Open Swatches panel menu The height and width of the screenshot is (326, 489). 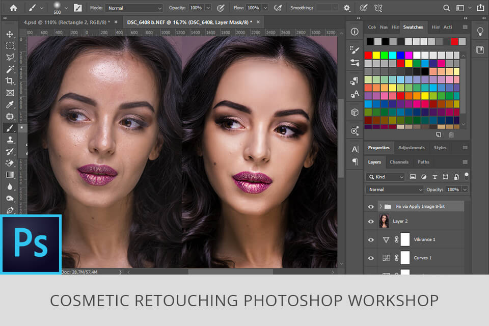point(465,27)
